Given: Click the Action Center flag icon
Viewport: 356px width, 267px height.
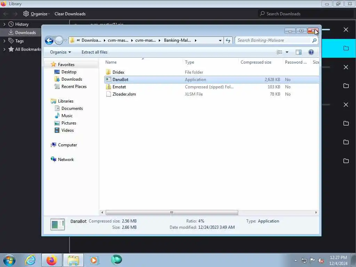Looking at the screenshot, I should coord(313,260).
